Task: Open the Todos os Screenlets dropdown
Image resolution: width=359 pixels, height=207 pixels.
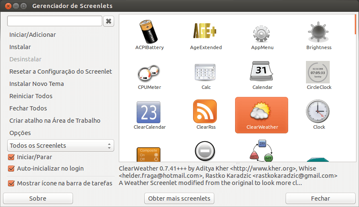Action: tap(61, 146)
